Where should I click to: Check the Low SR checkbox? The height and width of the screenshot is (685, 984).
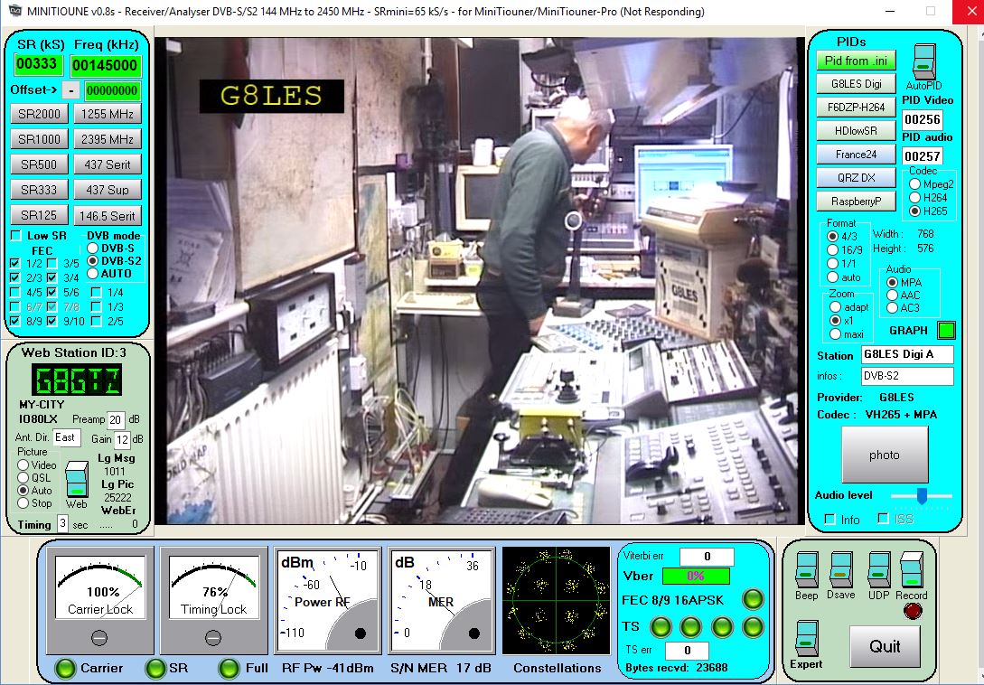[x=15, y=235]
